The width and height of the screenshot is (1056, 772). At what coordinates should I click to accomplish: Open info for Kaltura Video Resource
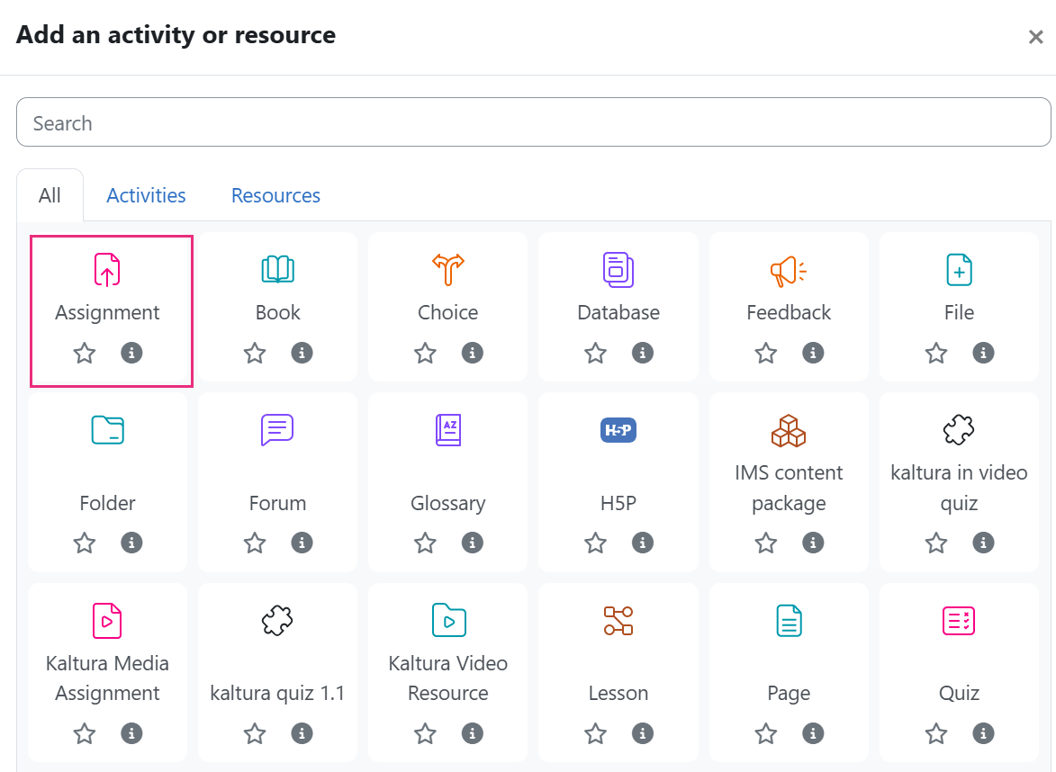(472, 733)
